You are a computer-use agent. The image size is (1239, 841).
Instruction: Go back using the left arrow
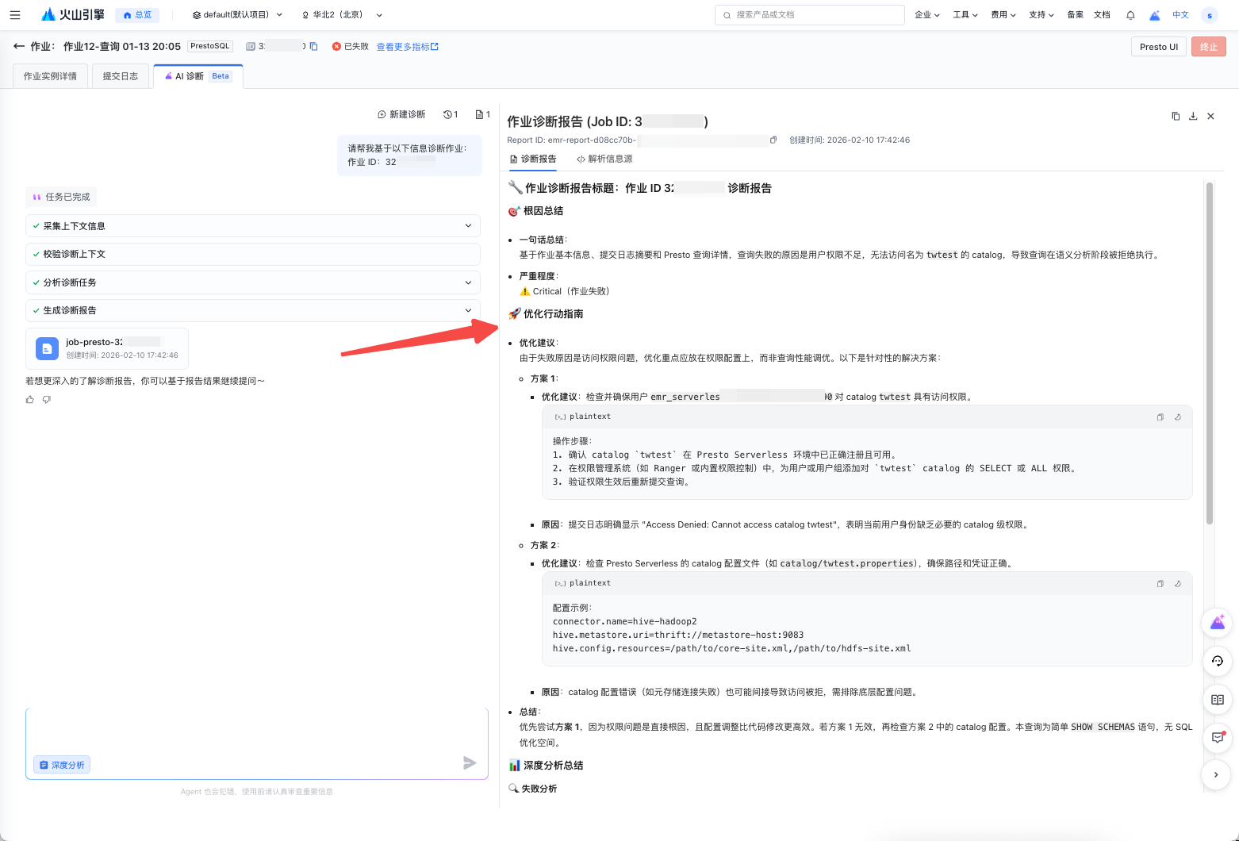(x=19, y=47)
